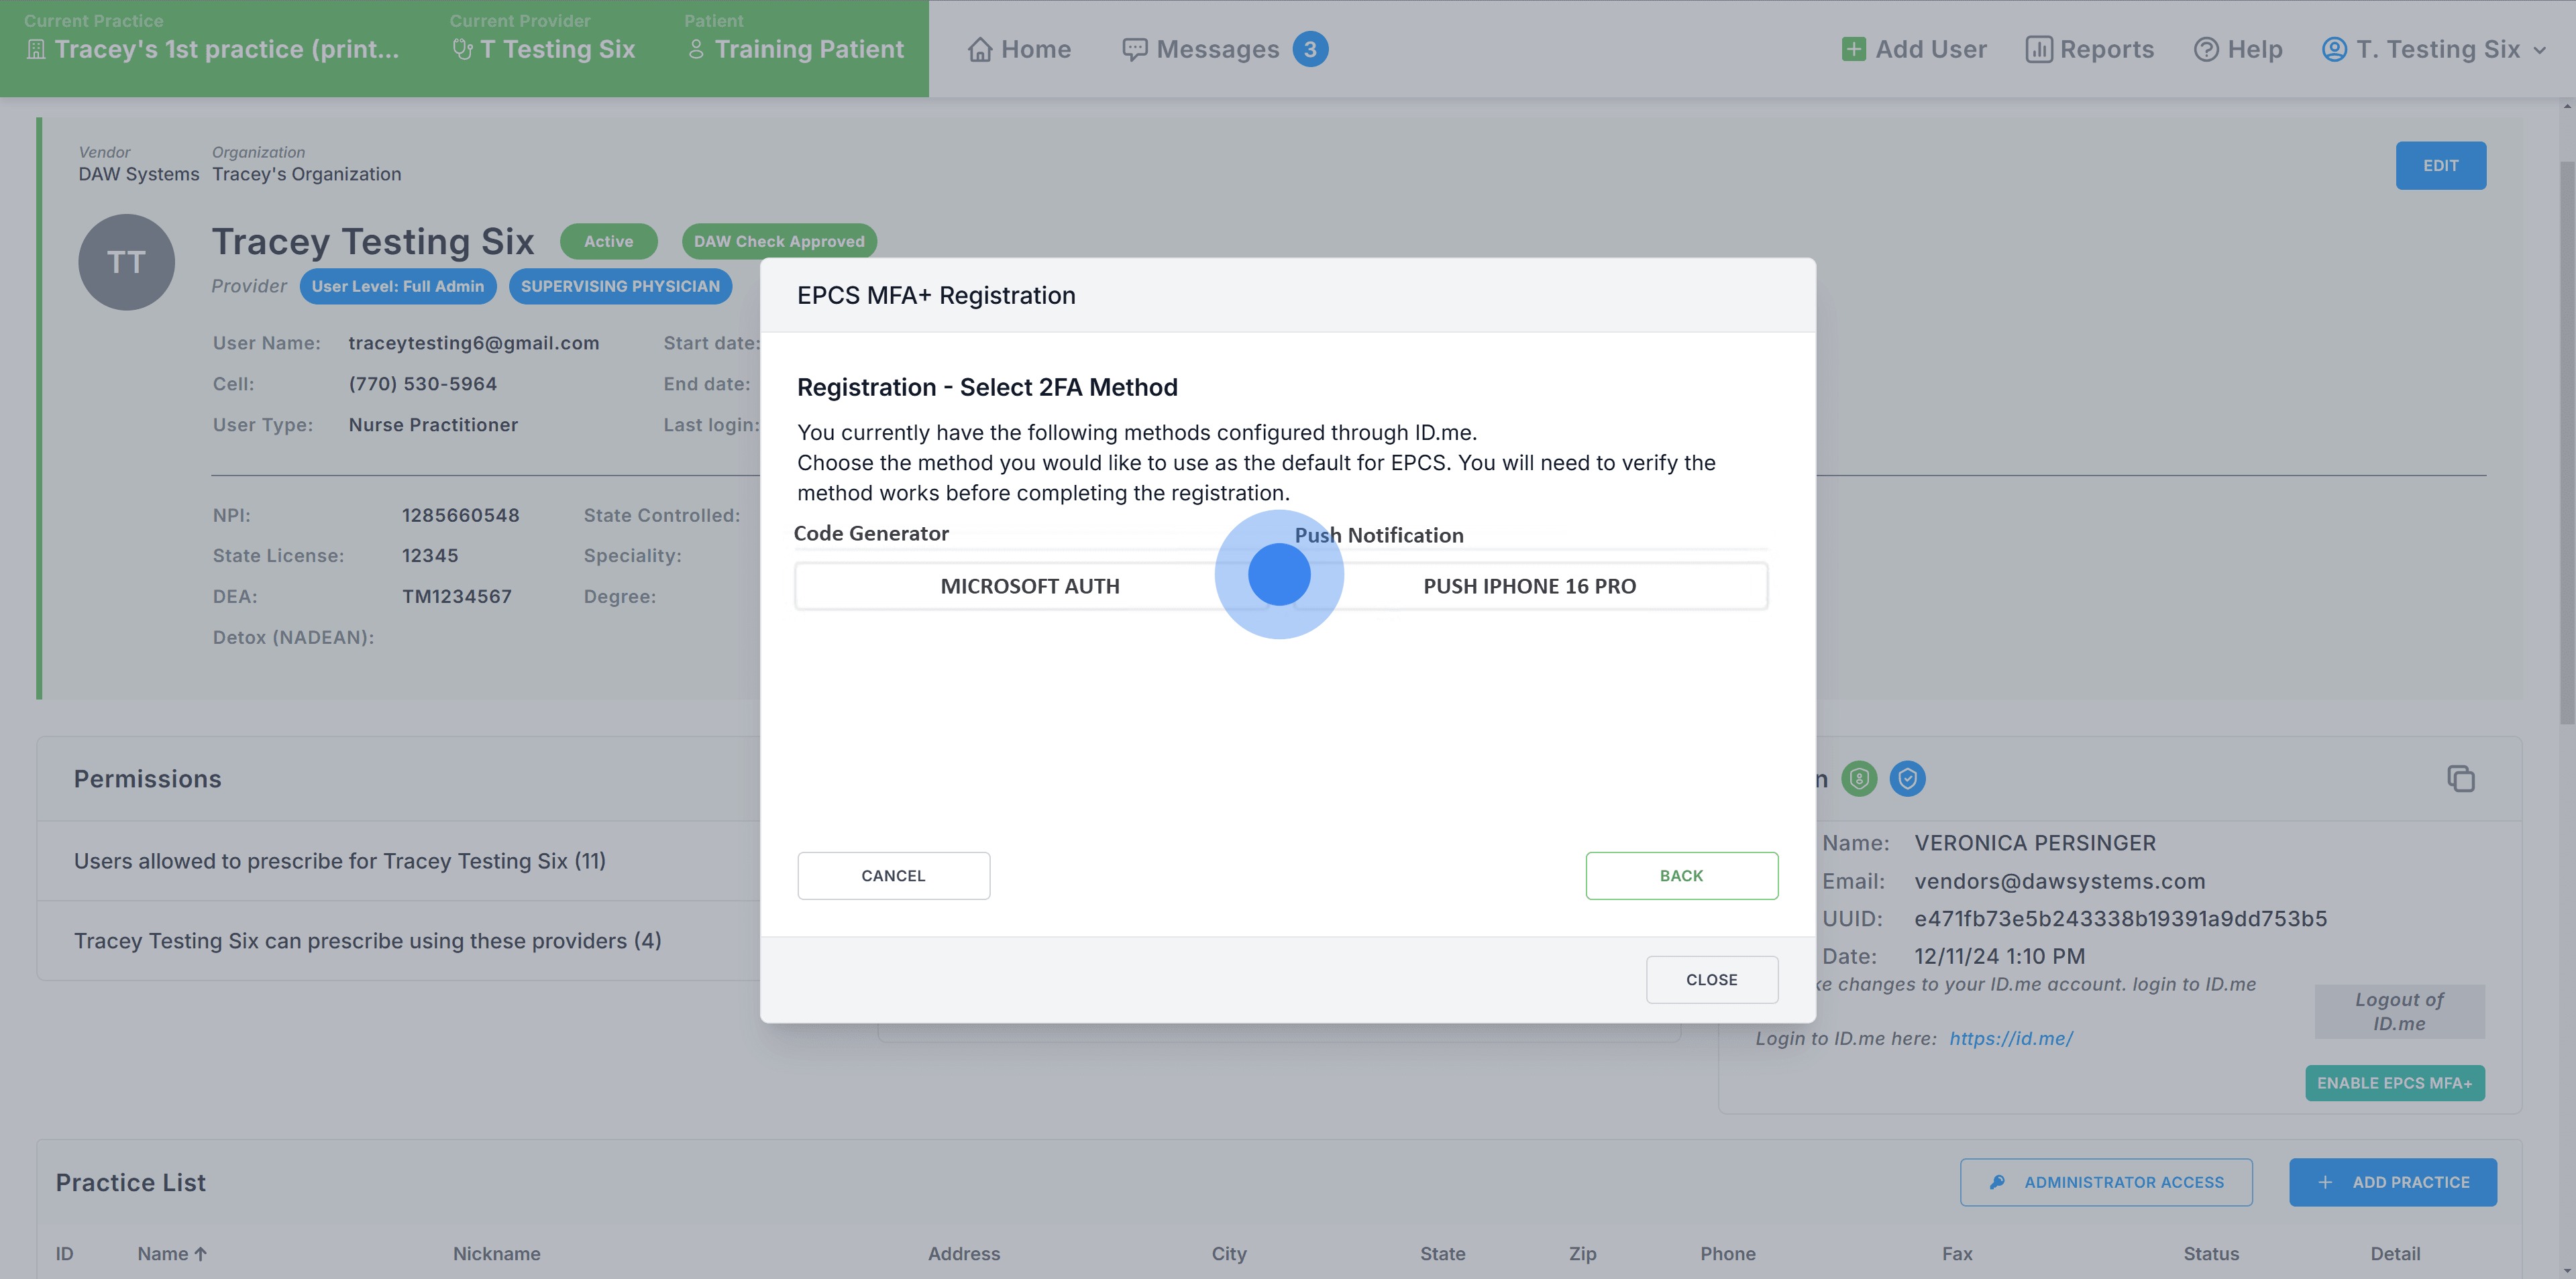Click the Help question mark icon

point(2205,49)
